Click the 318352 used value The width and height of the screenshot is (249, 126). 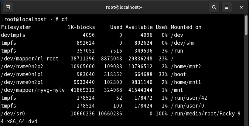pyautogui.click(x=113, y=74)
